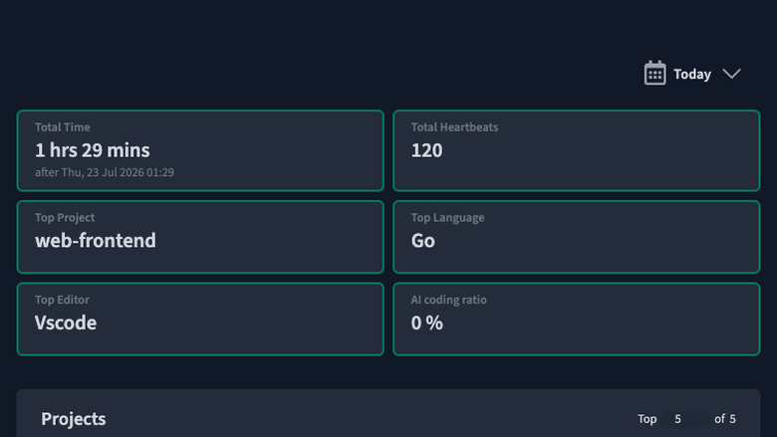This screenshot has height=437, width=777.
Task: Click the of 5 projects total text
Action: coord(725,419)
